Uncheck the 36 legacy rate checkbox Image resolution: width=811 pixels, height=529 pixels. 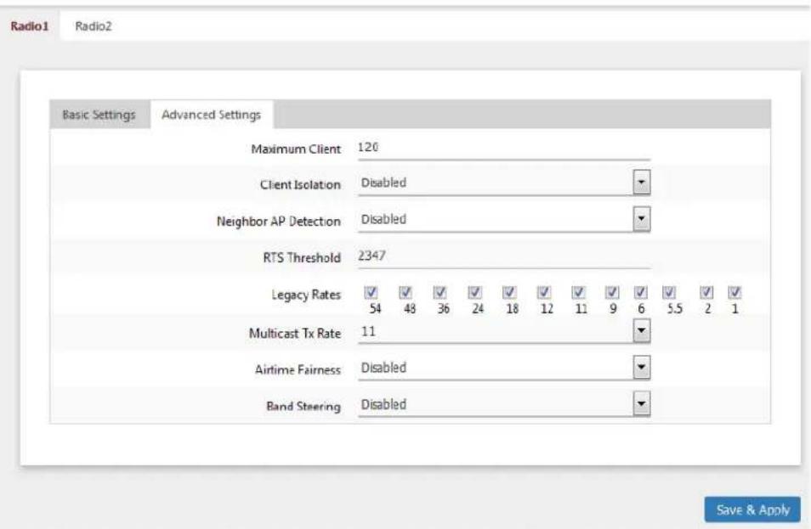(x=440, y=292)
